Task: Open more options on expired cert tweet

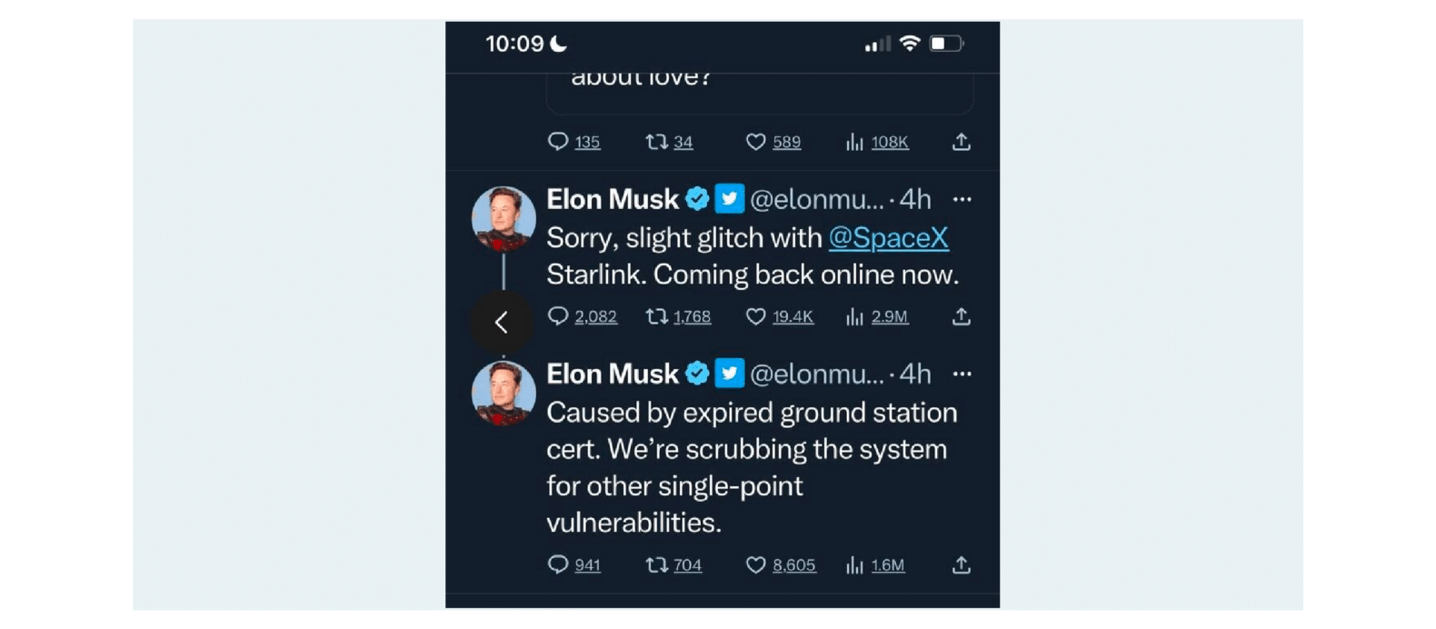Action: click(x=962, y=374)
